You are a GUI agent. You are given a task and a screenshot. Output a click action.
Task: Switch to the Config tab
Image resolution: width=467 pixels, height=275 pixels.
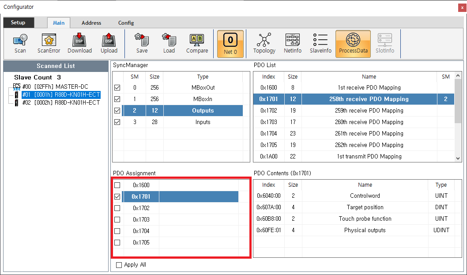pos(126,23)
